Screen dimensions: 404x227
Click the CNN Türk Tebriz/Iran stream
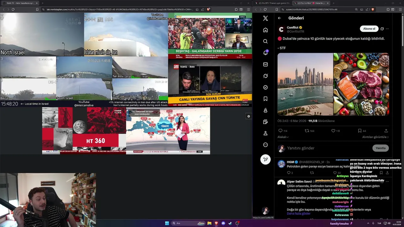(x=210, y=83)
